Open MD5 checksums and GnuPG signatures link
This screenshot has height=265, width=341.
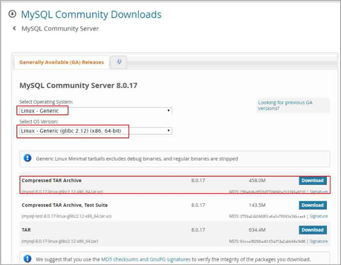145,259
